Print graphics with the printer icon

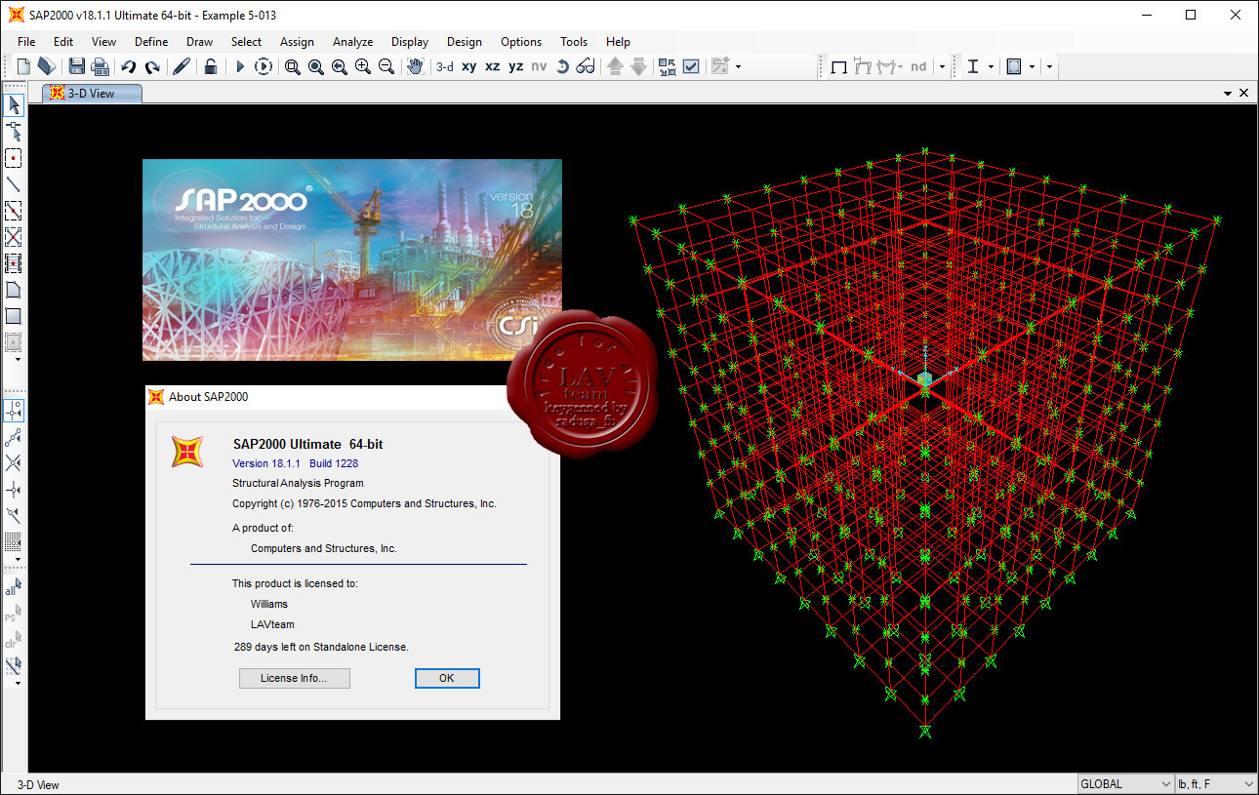pyautogui.click(x=100, y=66)
